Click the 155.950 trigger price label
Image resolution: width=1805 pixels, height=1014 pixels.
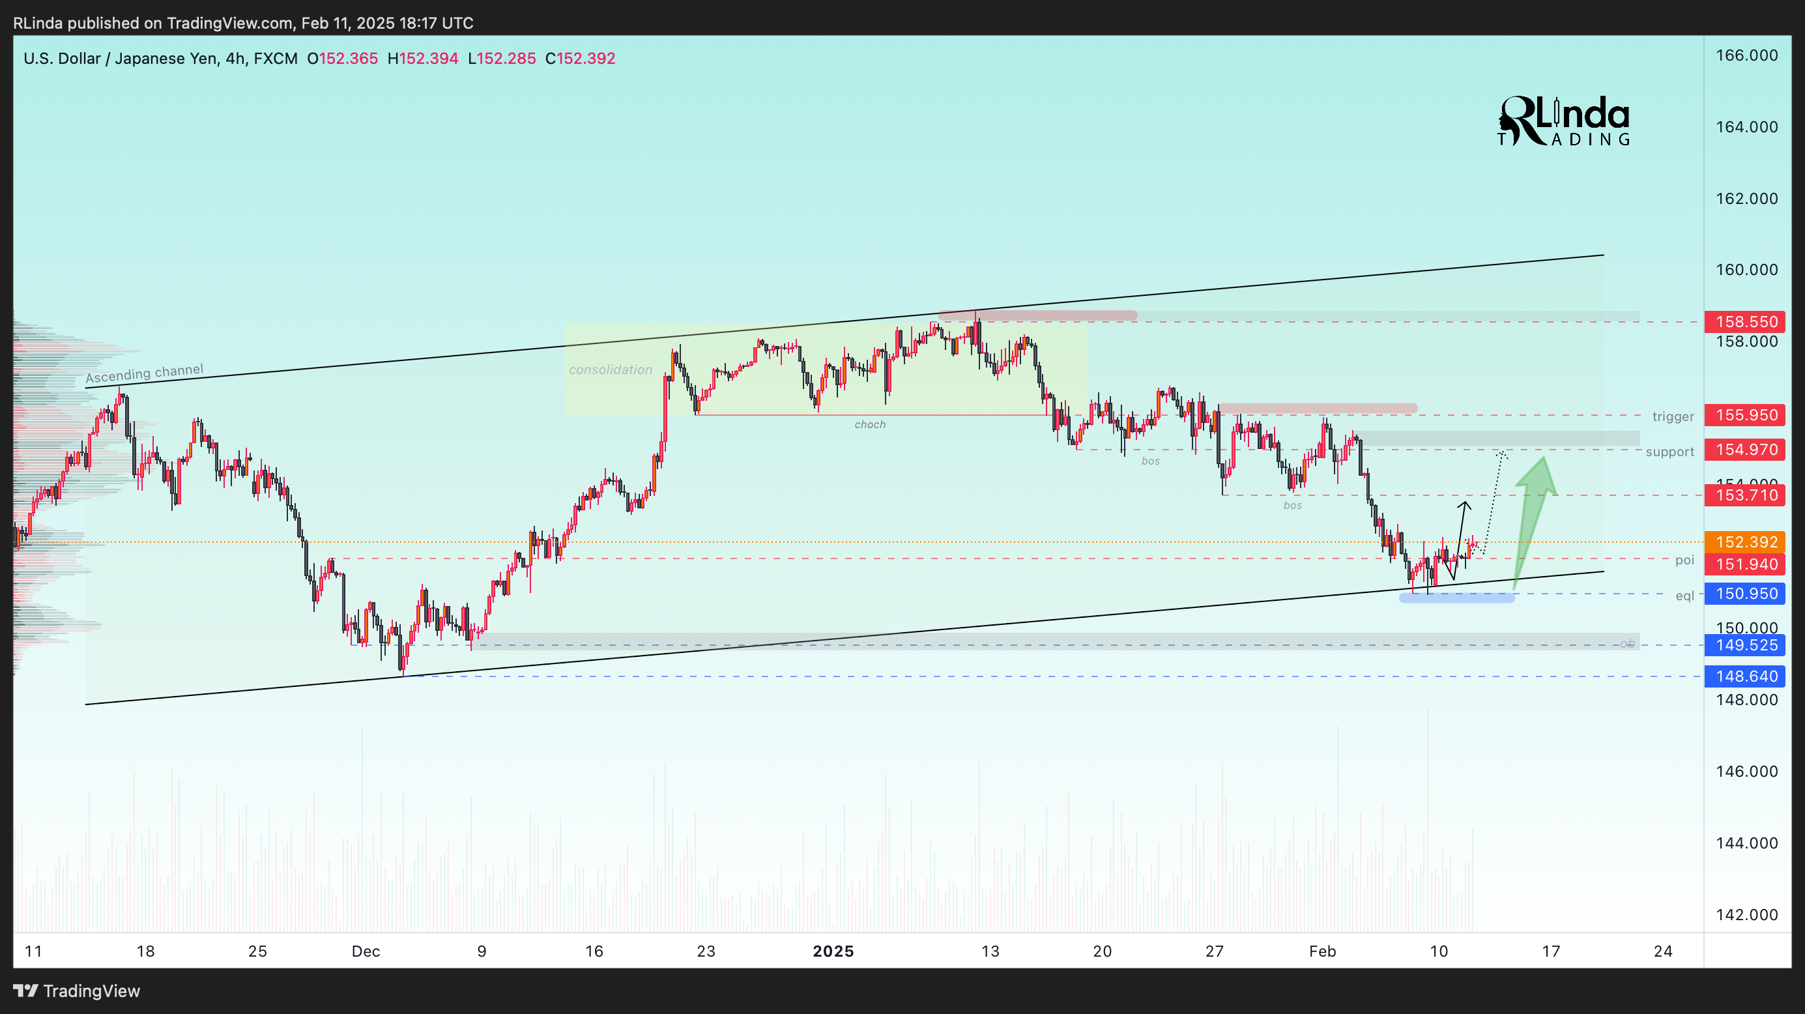point(1745,415)
